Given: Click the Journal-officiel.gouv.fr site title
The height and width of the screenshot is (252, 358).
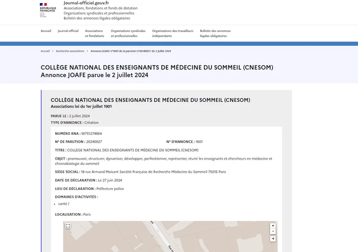Looking at the screenshot, I should [x=86, y=3].
